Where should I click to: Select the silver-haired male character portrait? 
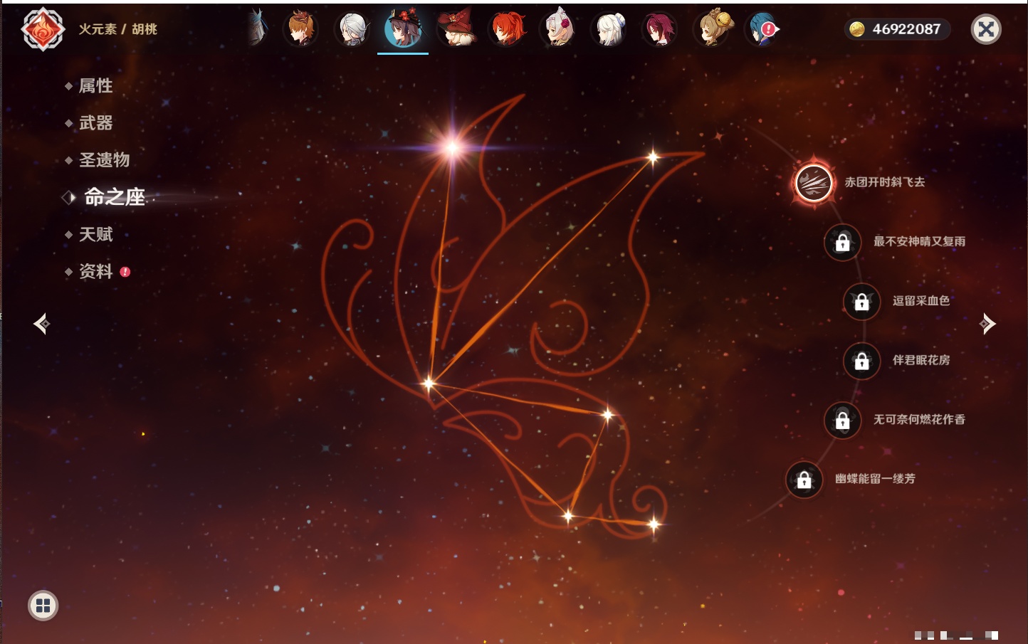(x=352, y=29)
